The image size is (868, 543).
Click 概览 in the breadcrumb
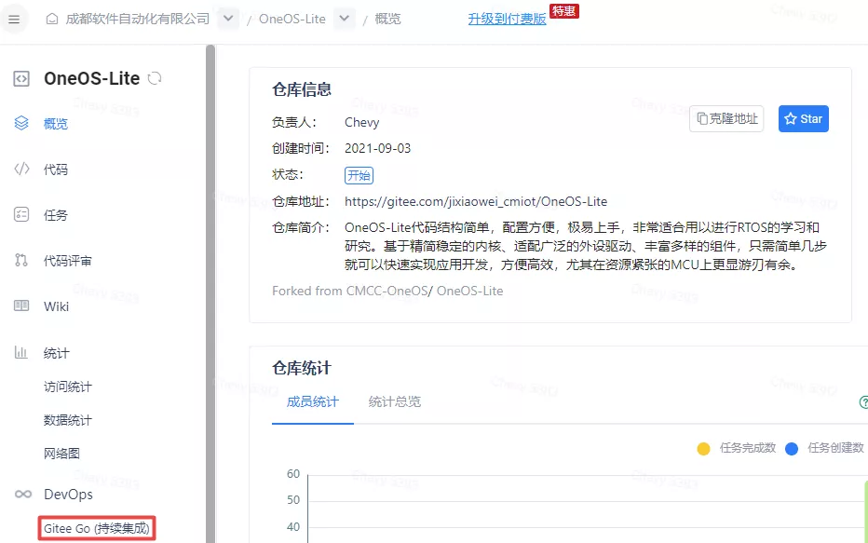(x=387, y=19)
